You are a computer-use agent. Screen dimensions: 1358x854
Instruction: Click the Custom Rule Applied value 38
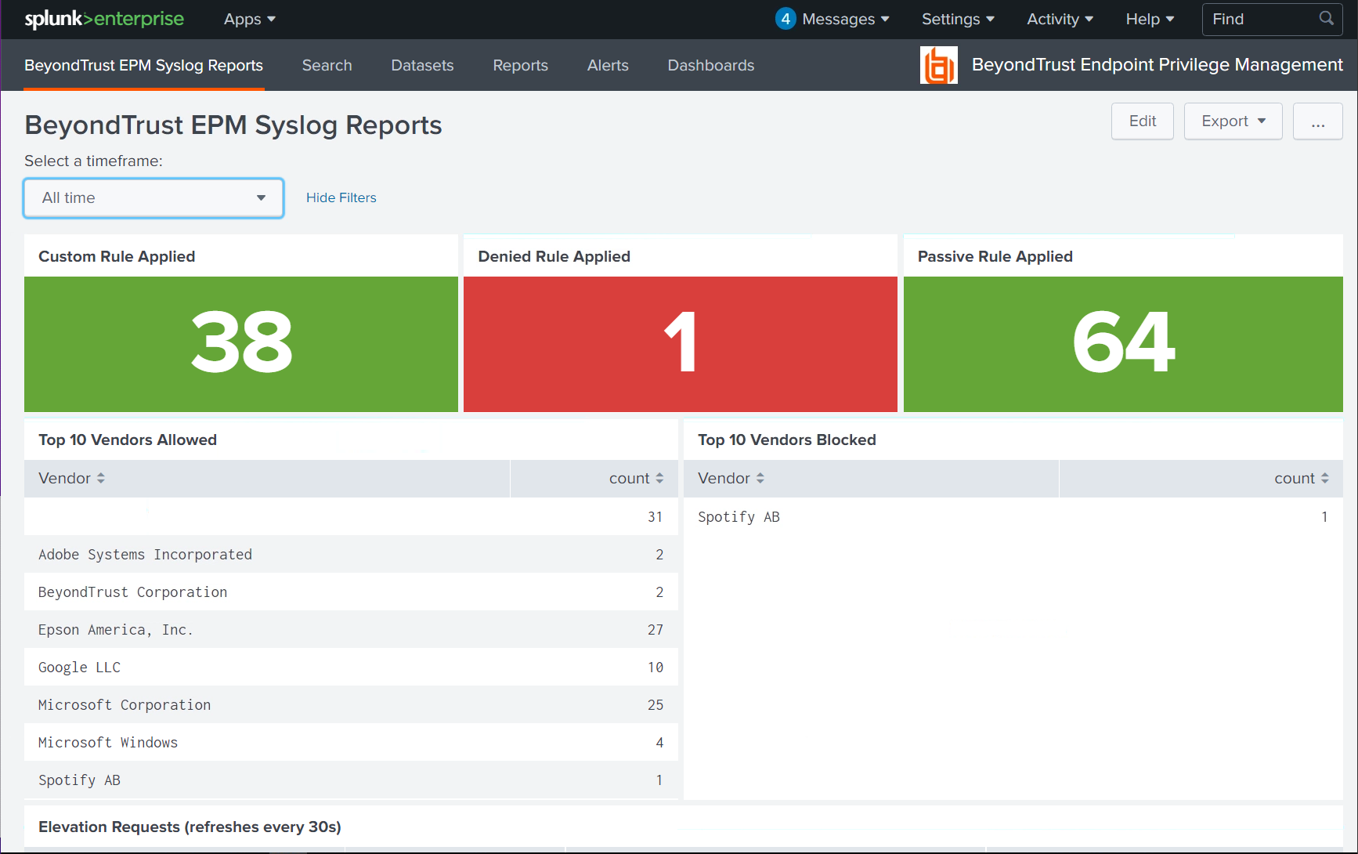tap(241, 342)
